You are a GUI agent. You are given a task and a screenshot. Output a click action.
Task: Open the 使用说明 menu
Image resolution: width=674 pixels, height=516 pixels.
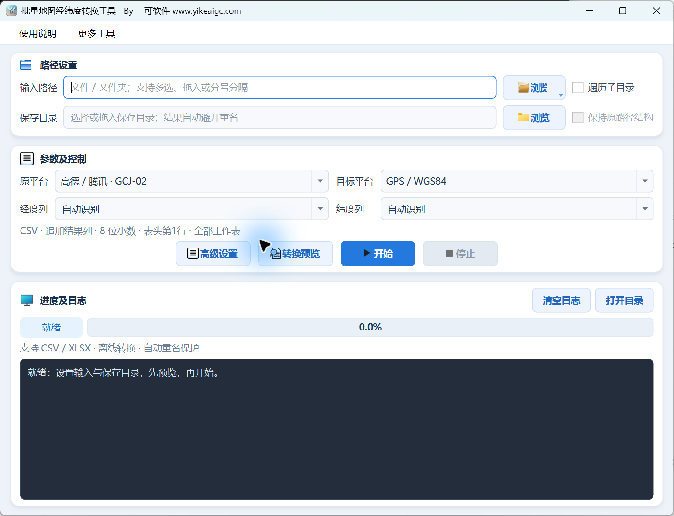click(x=38, y=33)
